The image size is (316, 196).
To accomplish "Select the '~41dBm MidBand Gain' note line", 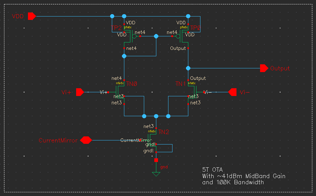I will (x=251, y=176).
